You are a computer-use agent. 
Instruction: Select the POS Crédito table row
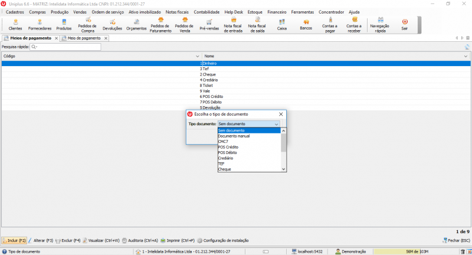click(x=236, y=97)
